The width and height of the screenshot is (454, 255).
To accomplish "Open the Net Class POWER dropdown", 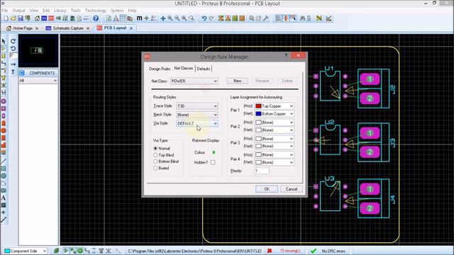I will (194, 81).
